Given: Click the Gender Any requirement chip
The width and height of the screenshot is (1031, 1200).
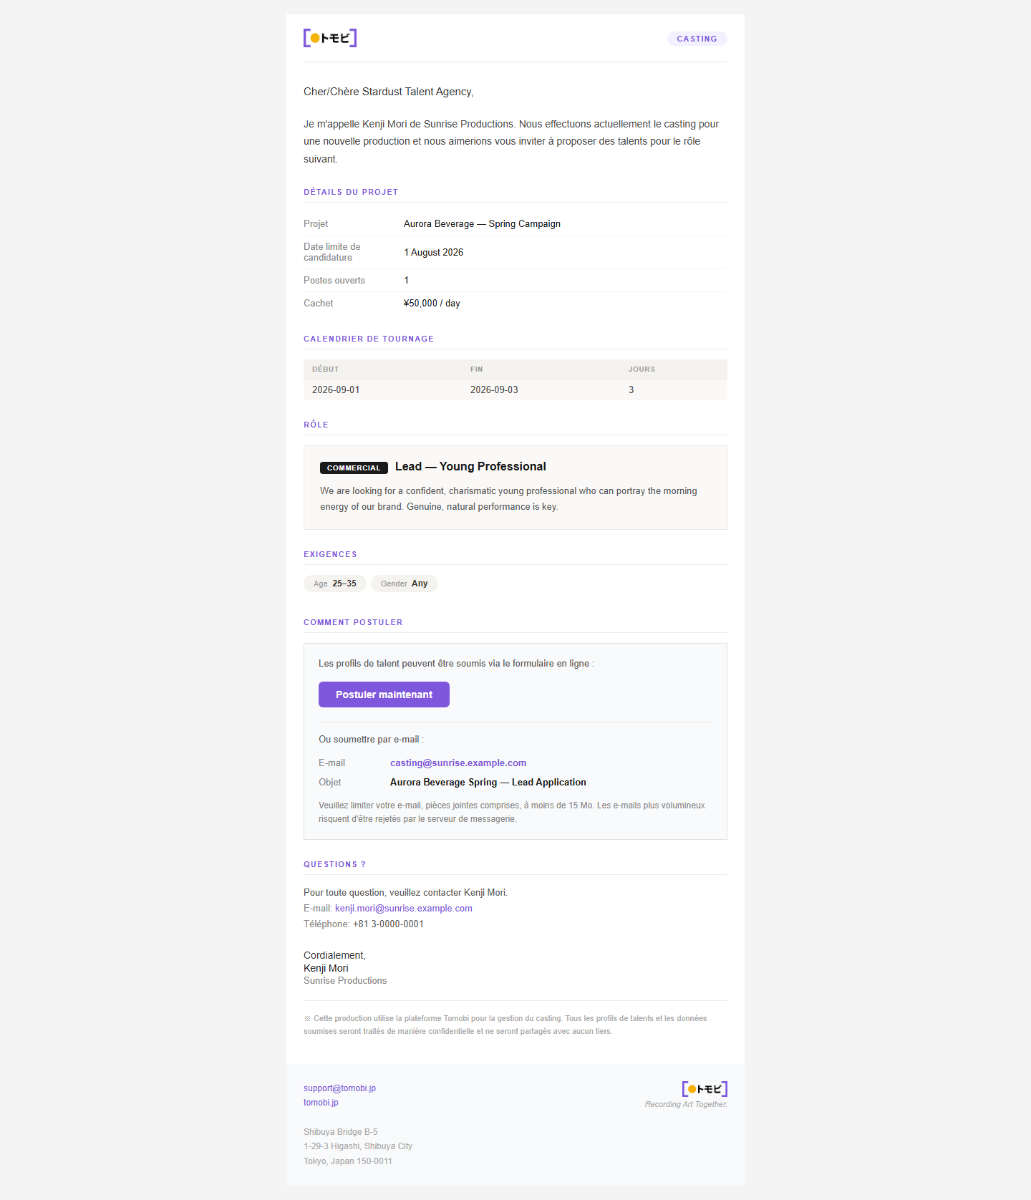Looking at the screenshot, I should (x=405, y=584).
